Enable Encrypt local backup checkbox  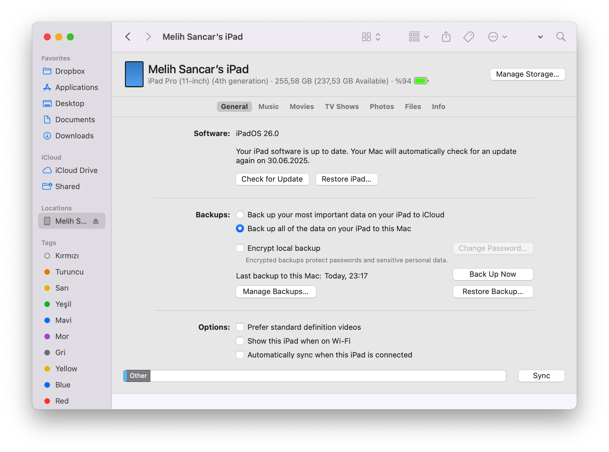[240, 248]
